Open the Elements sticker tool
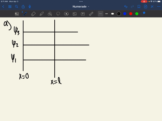The image size is (162, 121). pyautogui.click(x=66, y=14)
